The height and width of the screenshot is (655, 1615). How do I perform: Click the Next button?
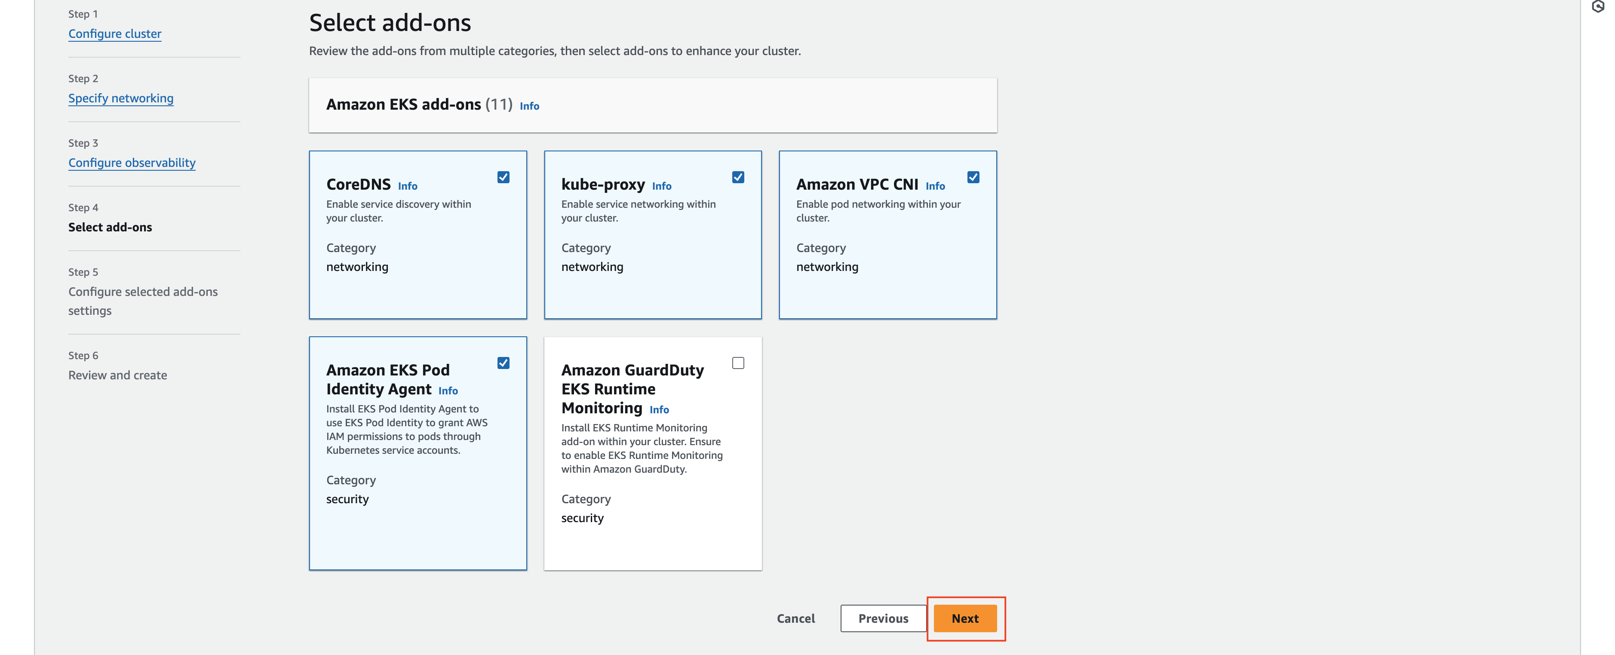[965, 618]
